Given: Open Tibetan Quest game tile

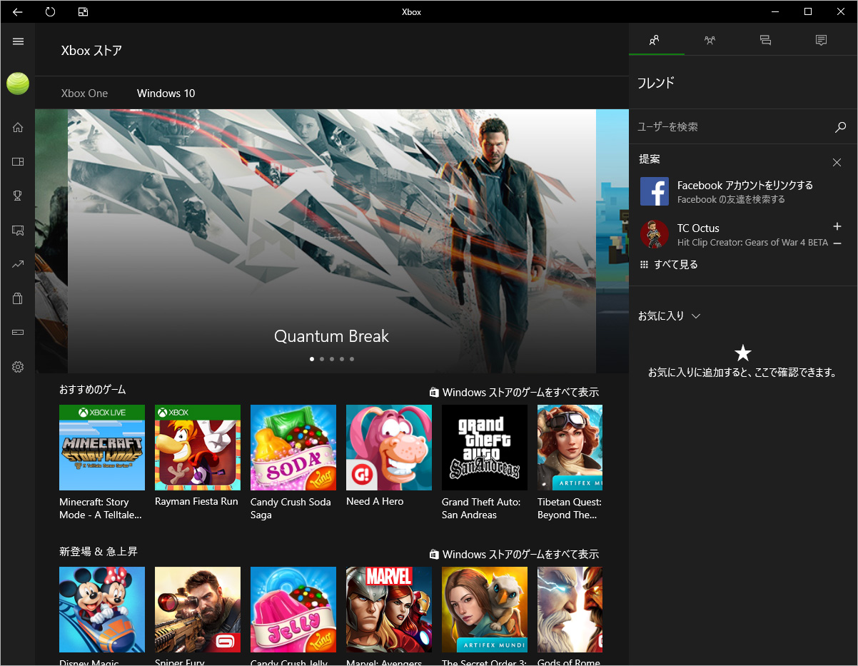Looking at the screenshot, I should tap(570, 463).
